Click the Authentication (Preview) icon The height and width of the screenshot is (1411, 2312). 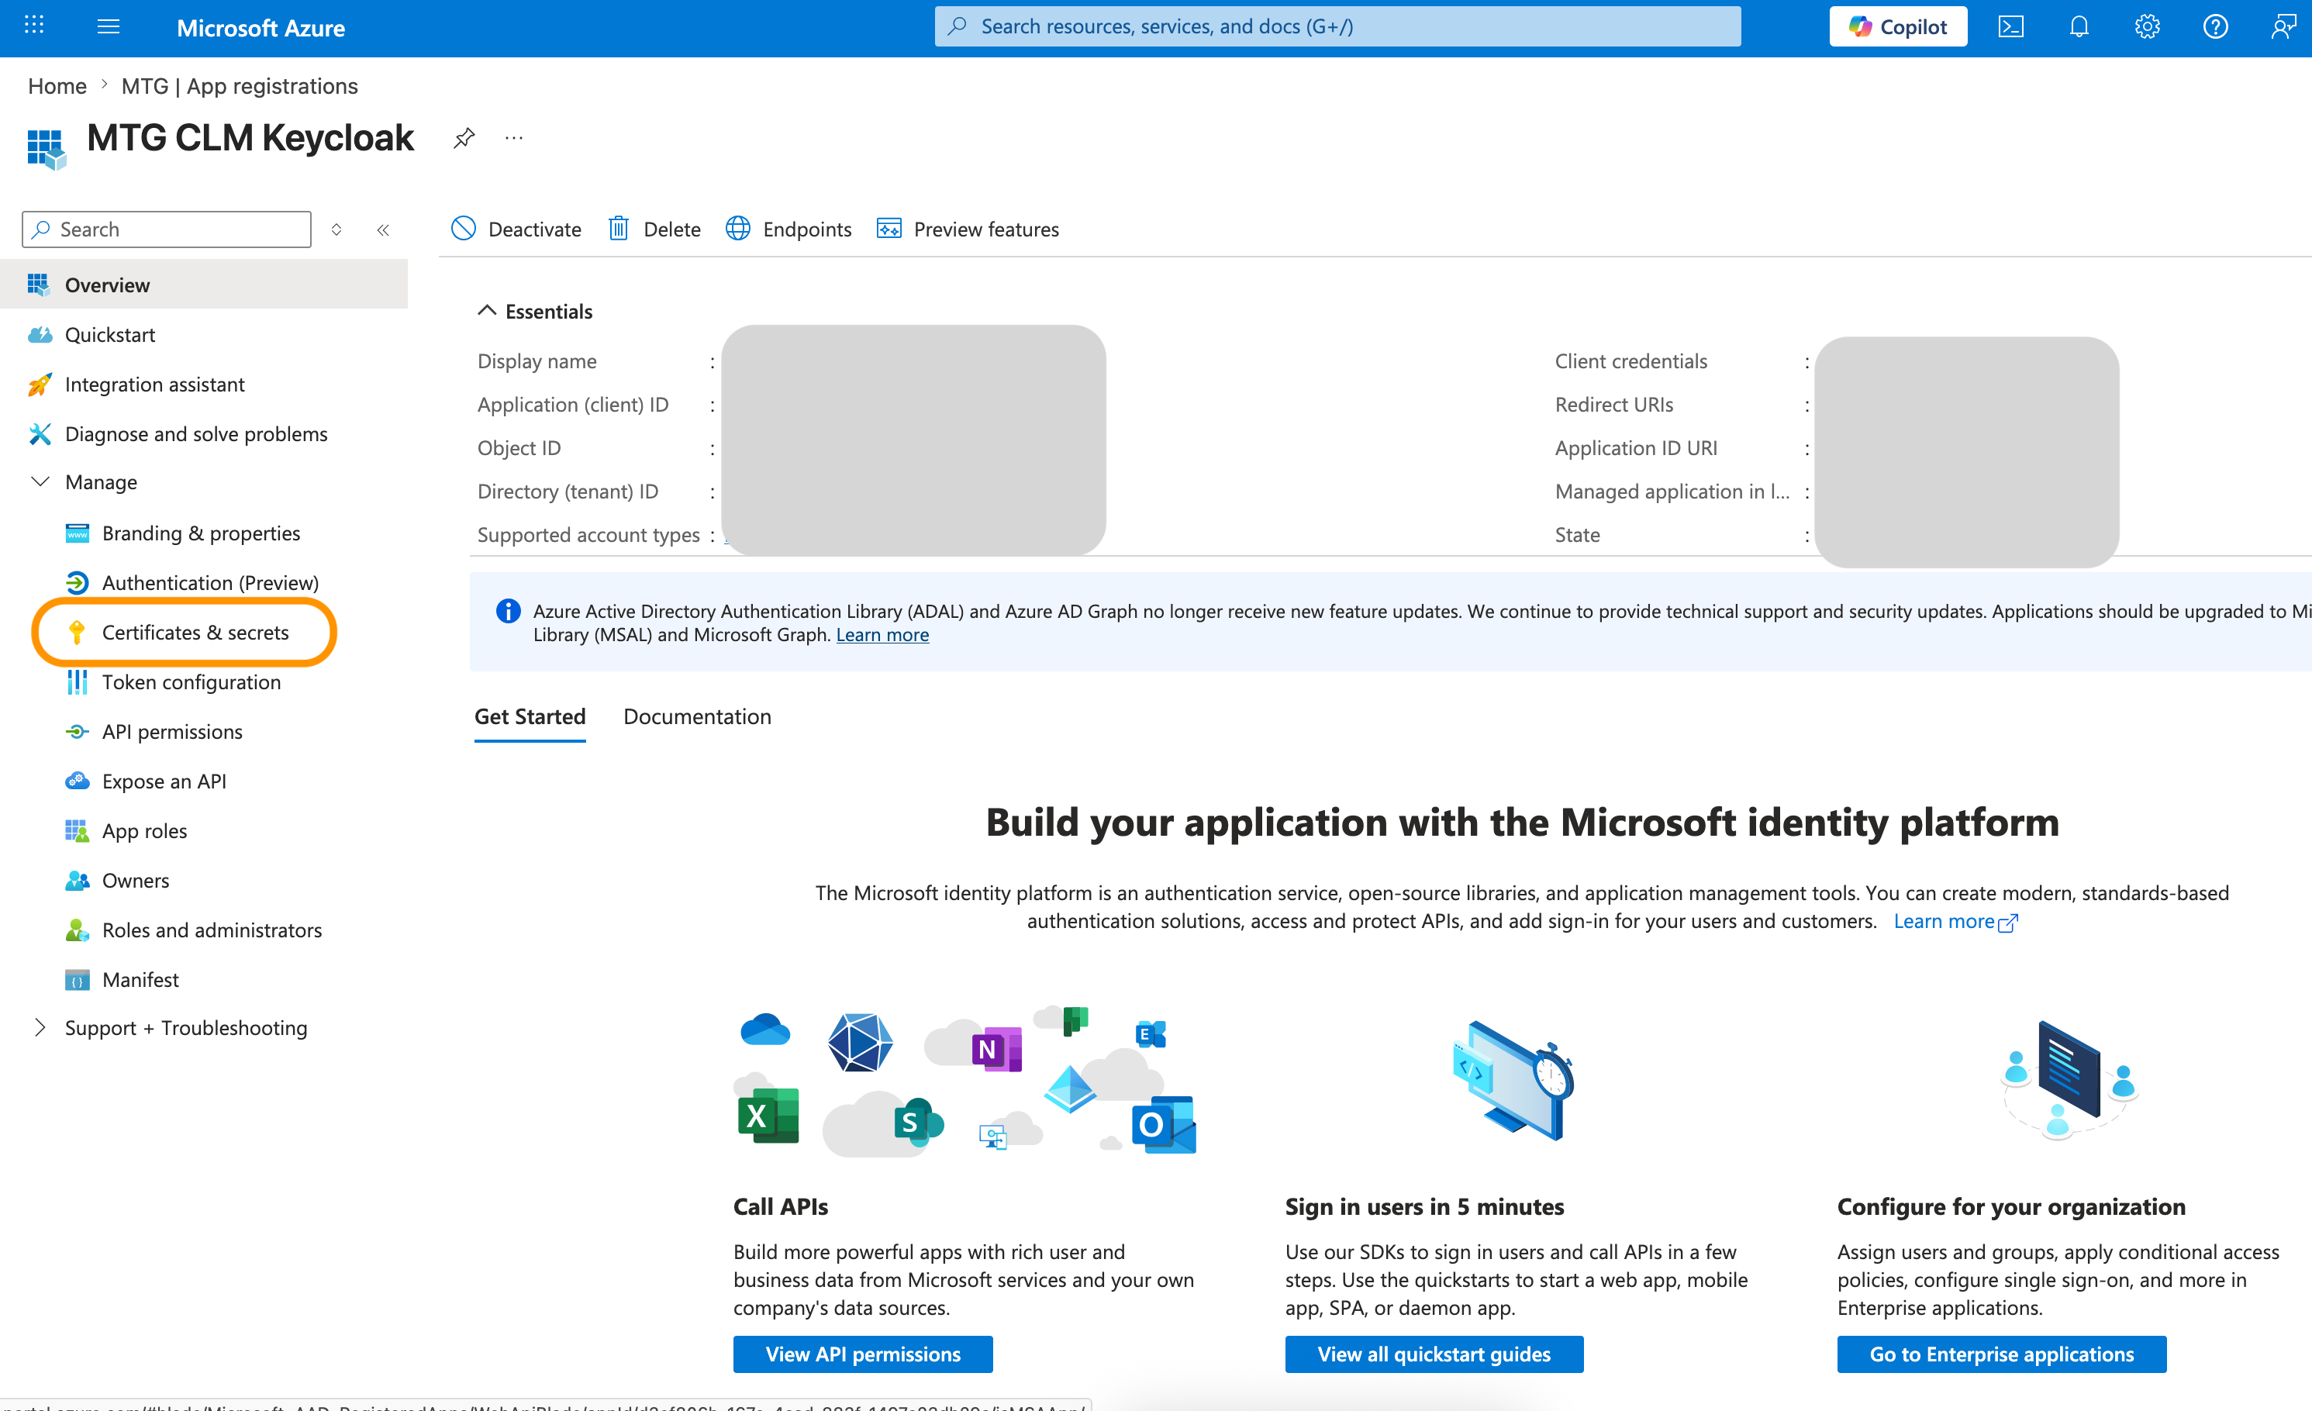point(77,582)
